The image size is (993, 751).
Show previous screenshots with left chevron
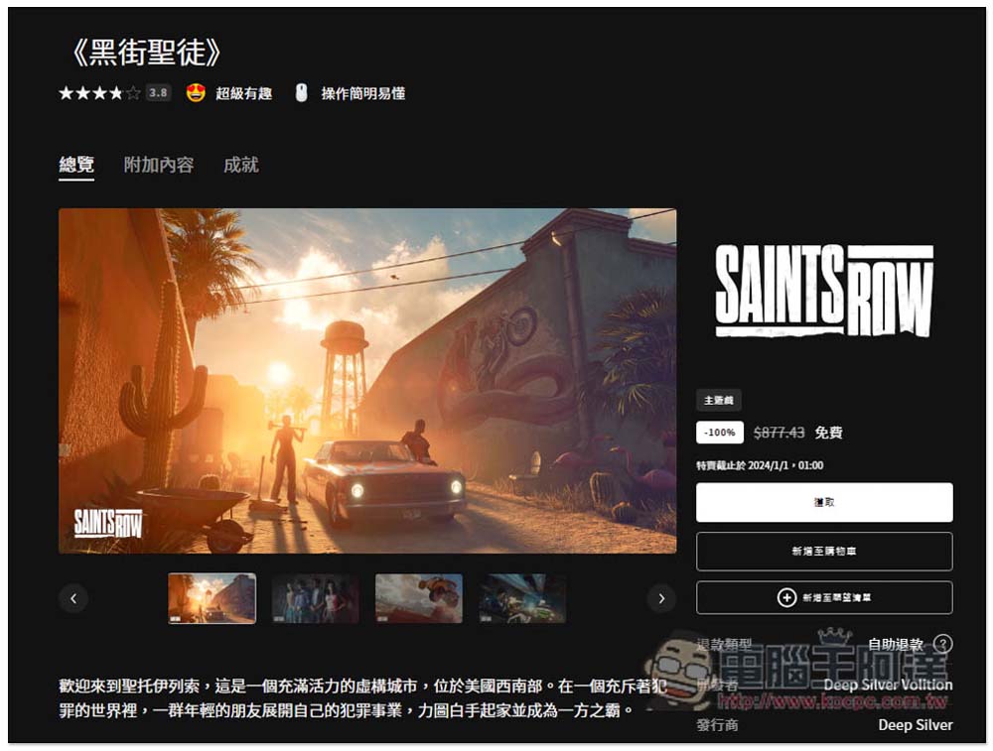tap(73, 598)
